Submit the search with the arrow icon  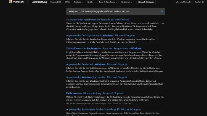(x=161, y=11)
